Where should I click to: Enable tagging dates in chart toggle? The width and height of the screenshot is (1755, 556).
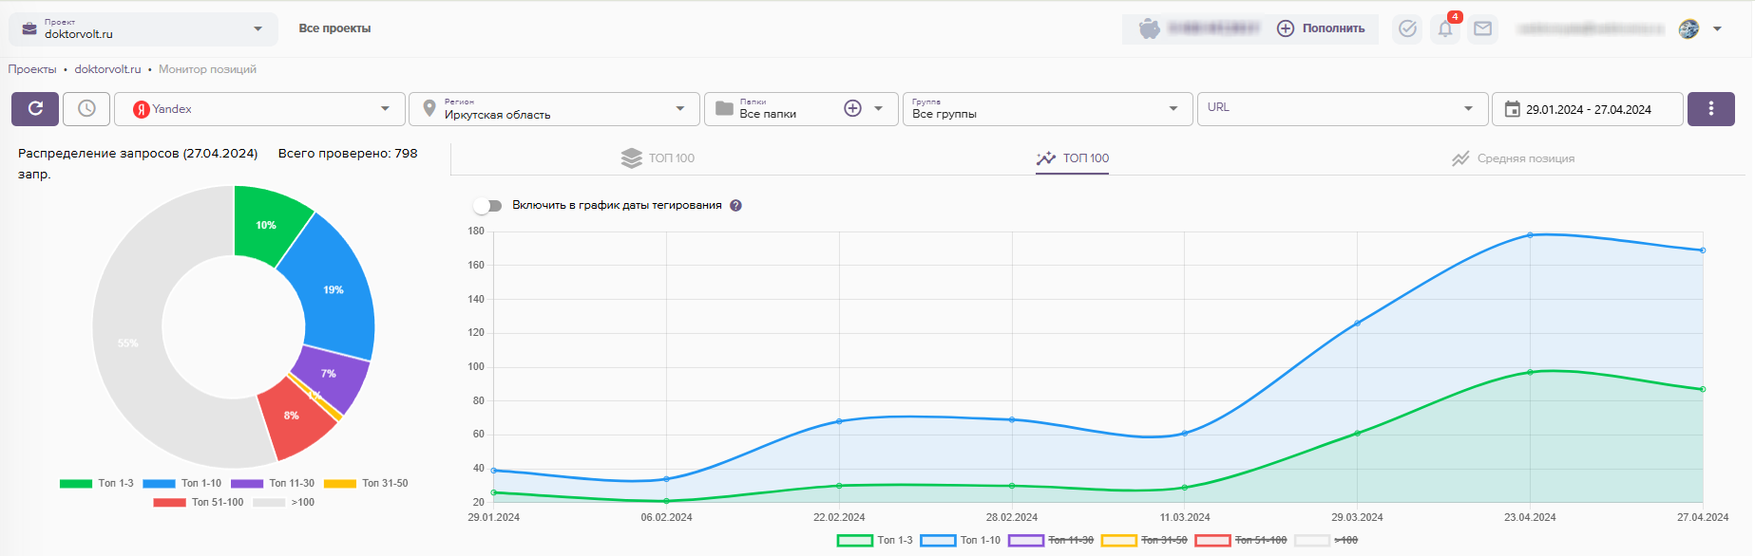click(488, 206)
